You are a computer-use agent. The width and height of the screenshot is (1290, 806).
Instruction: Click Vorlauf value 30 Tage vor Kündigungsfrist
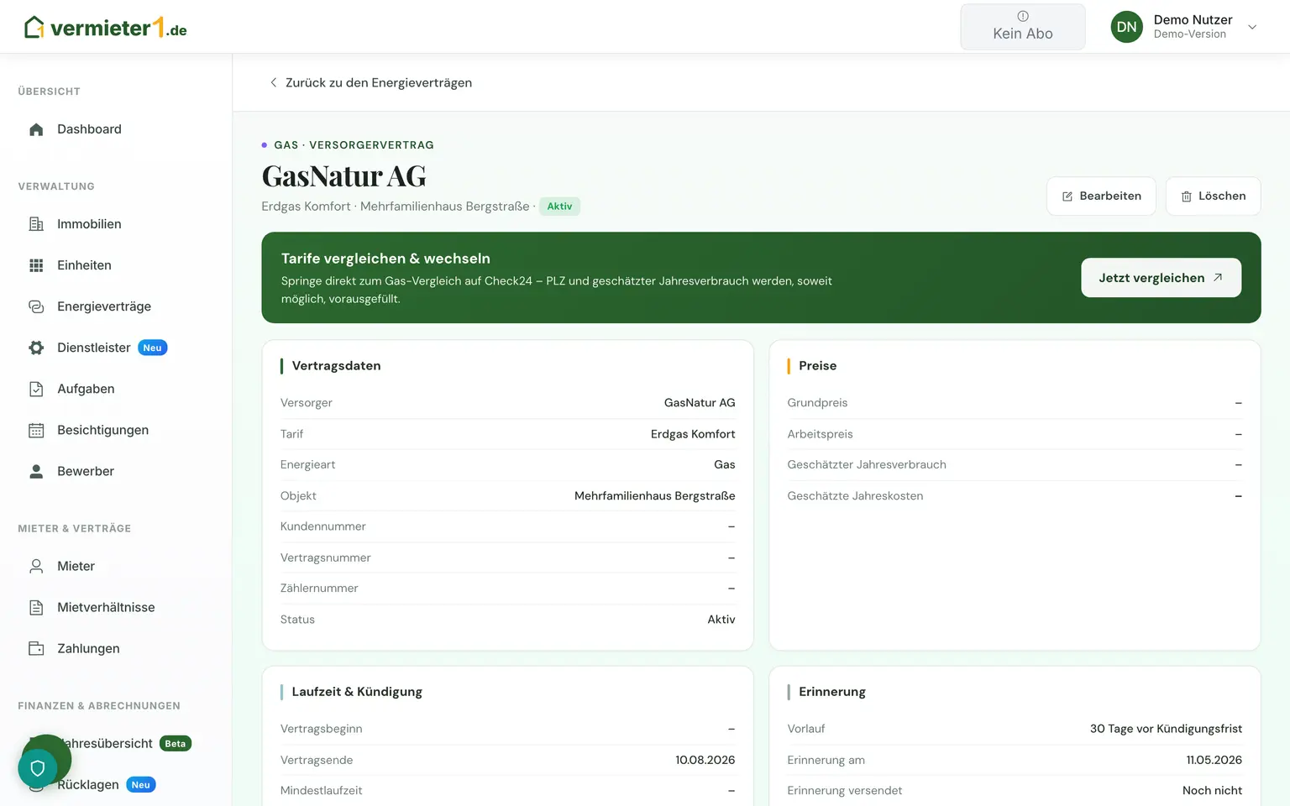point(1166,729)
